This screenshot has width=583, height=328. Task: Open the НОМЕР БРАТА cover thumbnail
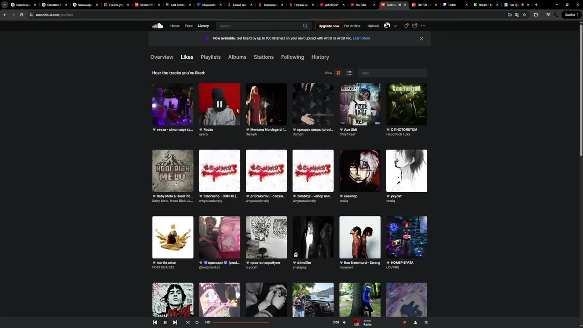[x=407, y=237]
